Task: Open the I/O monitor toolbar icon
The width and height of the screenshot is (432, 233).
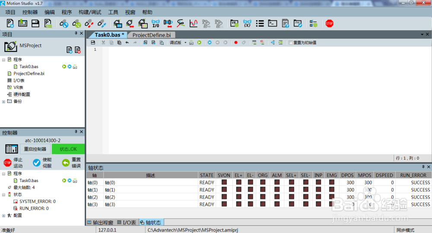Action: click(156, 23)
